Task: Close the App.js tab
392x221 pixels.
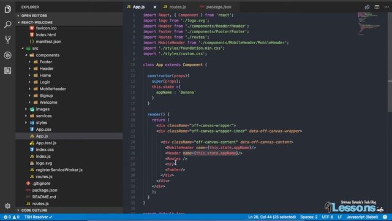Action: click(x=155, y=7)
